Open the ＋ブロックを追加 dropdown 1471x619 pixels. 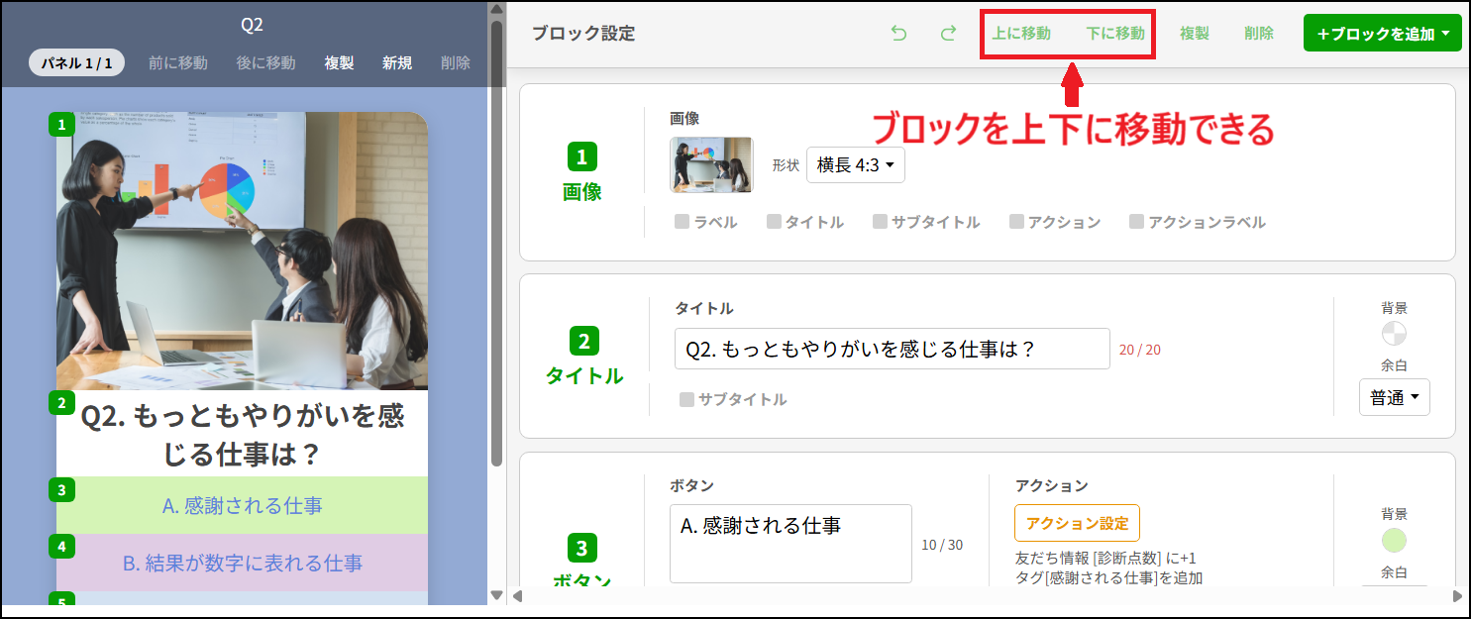click(x=1383, y=34)
